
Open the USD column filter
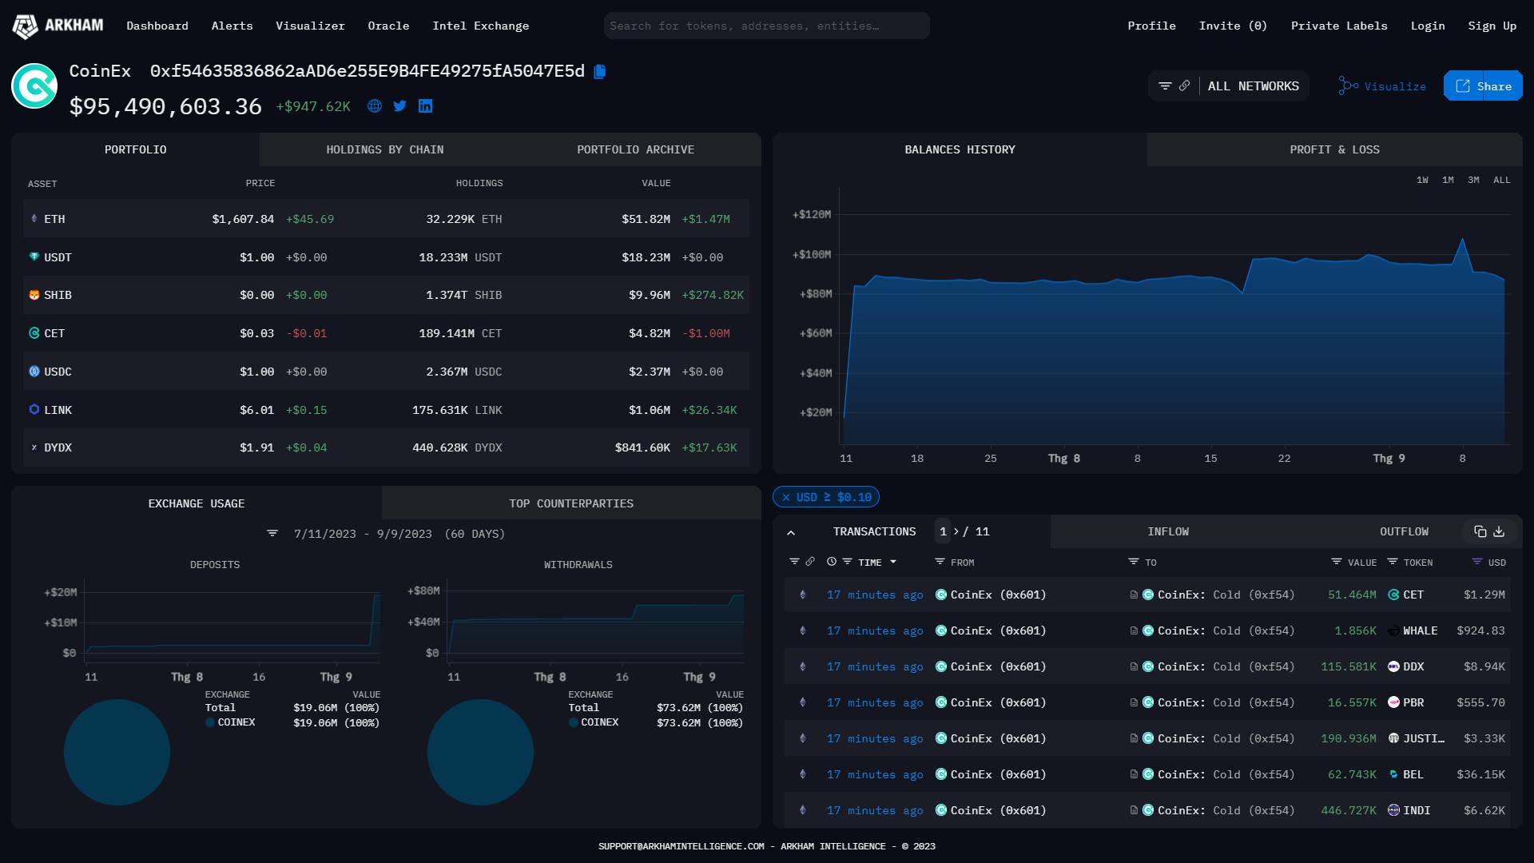1477,563
